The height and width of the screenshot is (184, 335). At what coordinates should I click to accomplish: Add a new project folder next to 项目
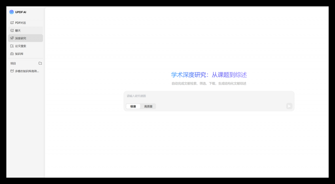point(40,63)
